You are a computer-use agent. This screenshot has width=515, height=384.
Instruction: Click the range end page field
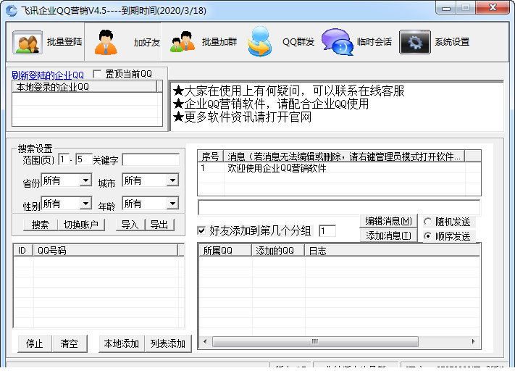84,159
